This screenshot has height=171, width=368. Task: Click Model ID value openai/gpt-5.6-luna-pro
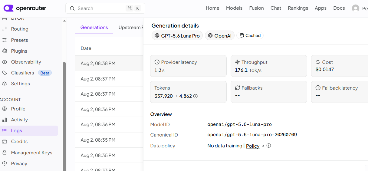[x=239, y=124]
